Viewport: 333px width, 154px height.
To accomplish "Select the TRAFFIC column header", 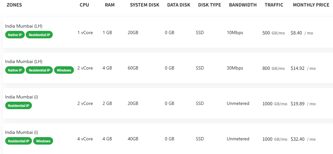I will point(274,5).
